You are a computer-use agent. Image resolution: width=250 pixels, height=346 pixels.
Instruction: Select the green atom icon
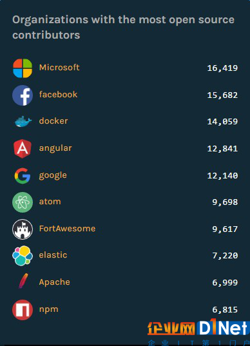(x=23, y=202)
